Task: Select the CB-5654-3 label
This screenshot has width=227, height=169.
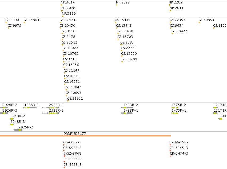Action: 73,159
